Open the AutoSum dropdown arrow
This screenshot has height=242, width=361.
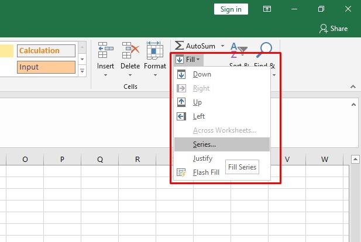tap(222, 46)
